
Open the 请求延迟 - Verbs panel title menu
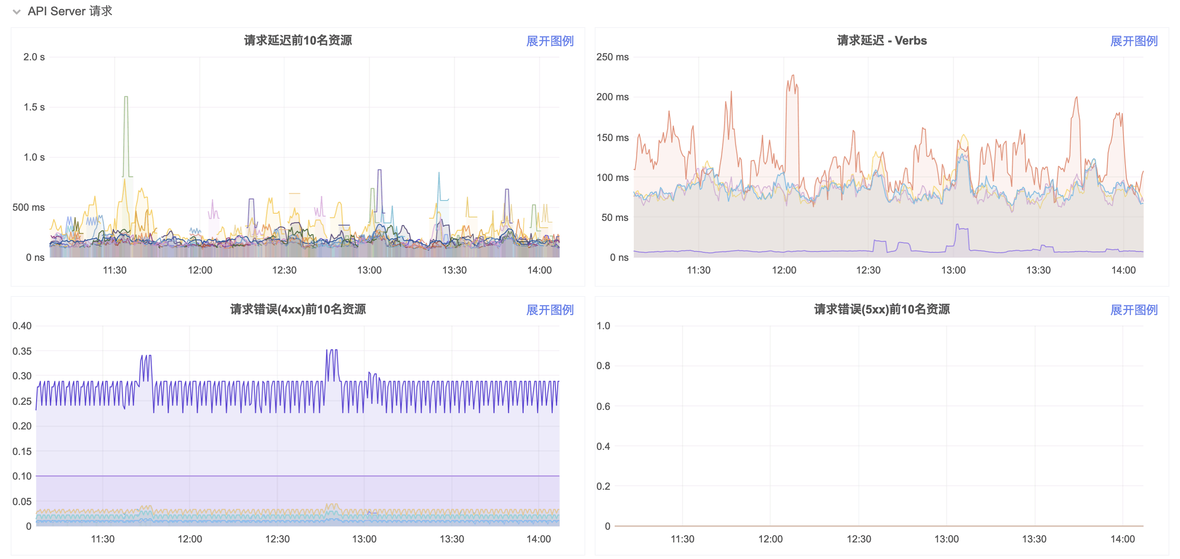click(x=881, y=40)
